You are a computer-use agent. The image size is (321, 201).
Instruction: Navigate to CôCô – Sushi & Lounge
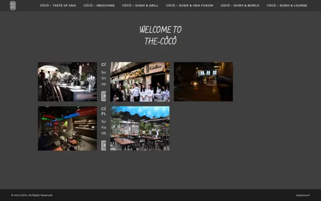(x=287, y=5)
